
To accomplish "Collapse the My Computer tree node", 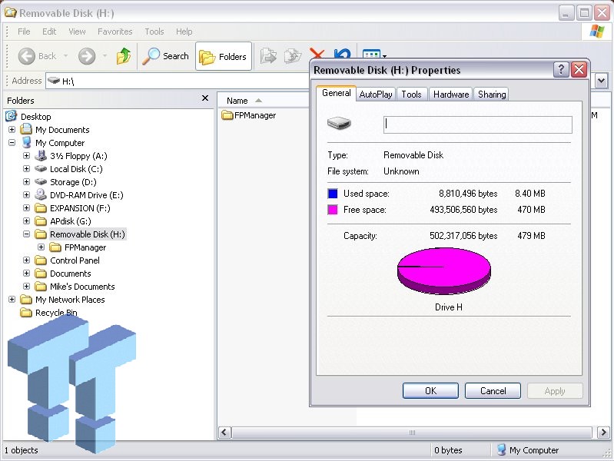I will pos(12,143).
